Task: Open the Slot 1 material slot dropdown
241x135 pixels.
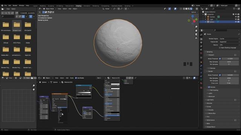Action: tap(101, 78)
